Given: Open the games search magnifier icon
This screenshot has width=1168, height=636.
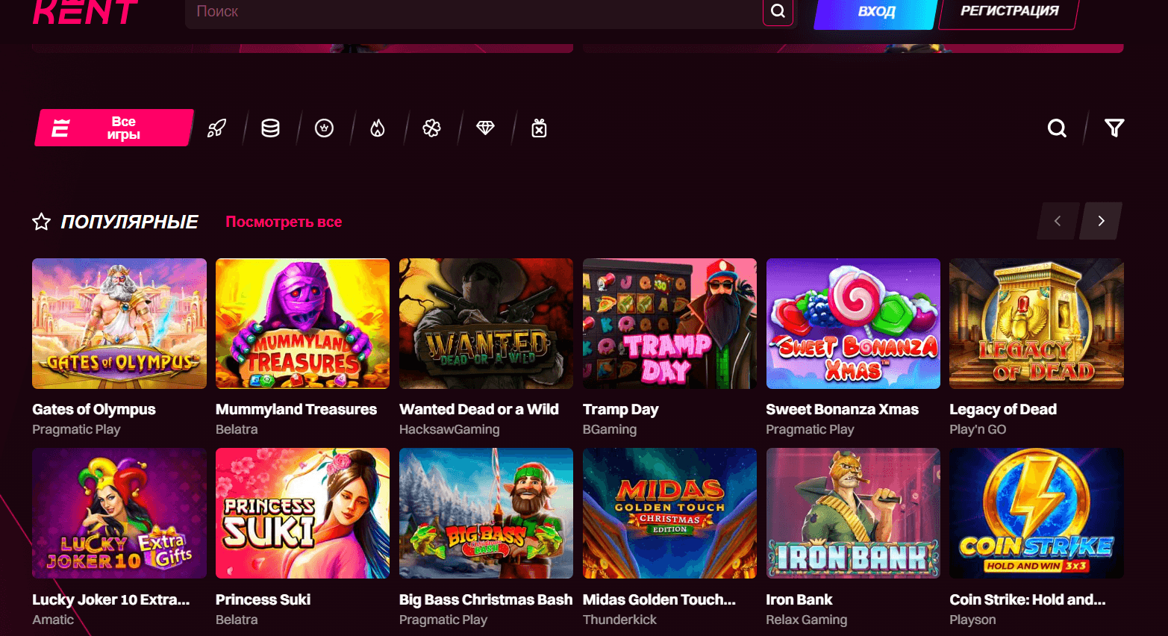Looking at the screenshot, I should coord(1057,128).
